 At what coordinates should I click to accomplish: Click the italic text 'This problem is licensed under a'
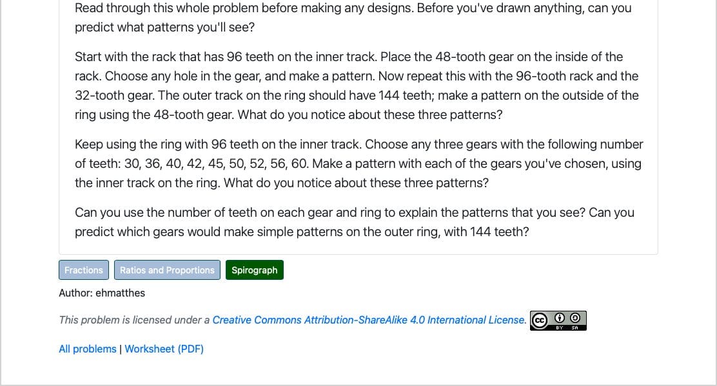[x=134, y=320]
